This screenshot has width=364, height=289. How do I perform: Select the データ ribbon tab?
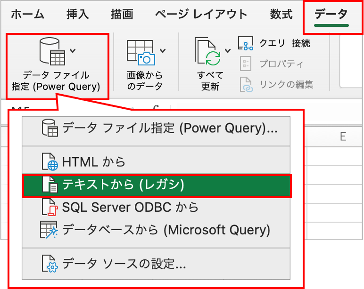coord(331,15)
